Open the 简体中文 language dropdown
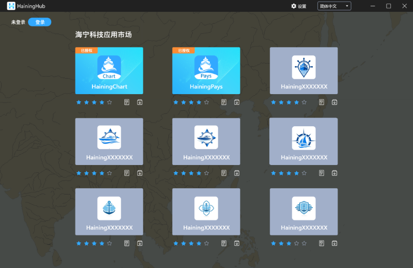The height and width of the screenshot is (268, 413). tap(334, 6)
